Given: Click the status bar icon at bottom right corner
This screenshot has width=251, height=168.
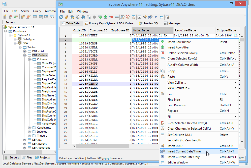Looking at the screenshot, I should coord(246,164).
